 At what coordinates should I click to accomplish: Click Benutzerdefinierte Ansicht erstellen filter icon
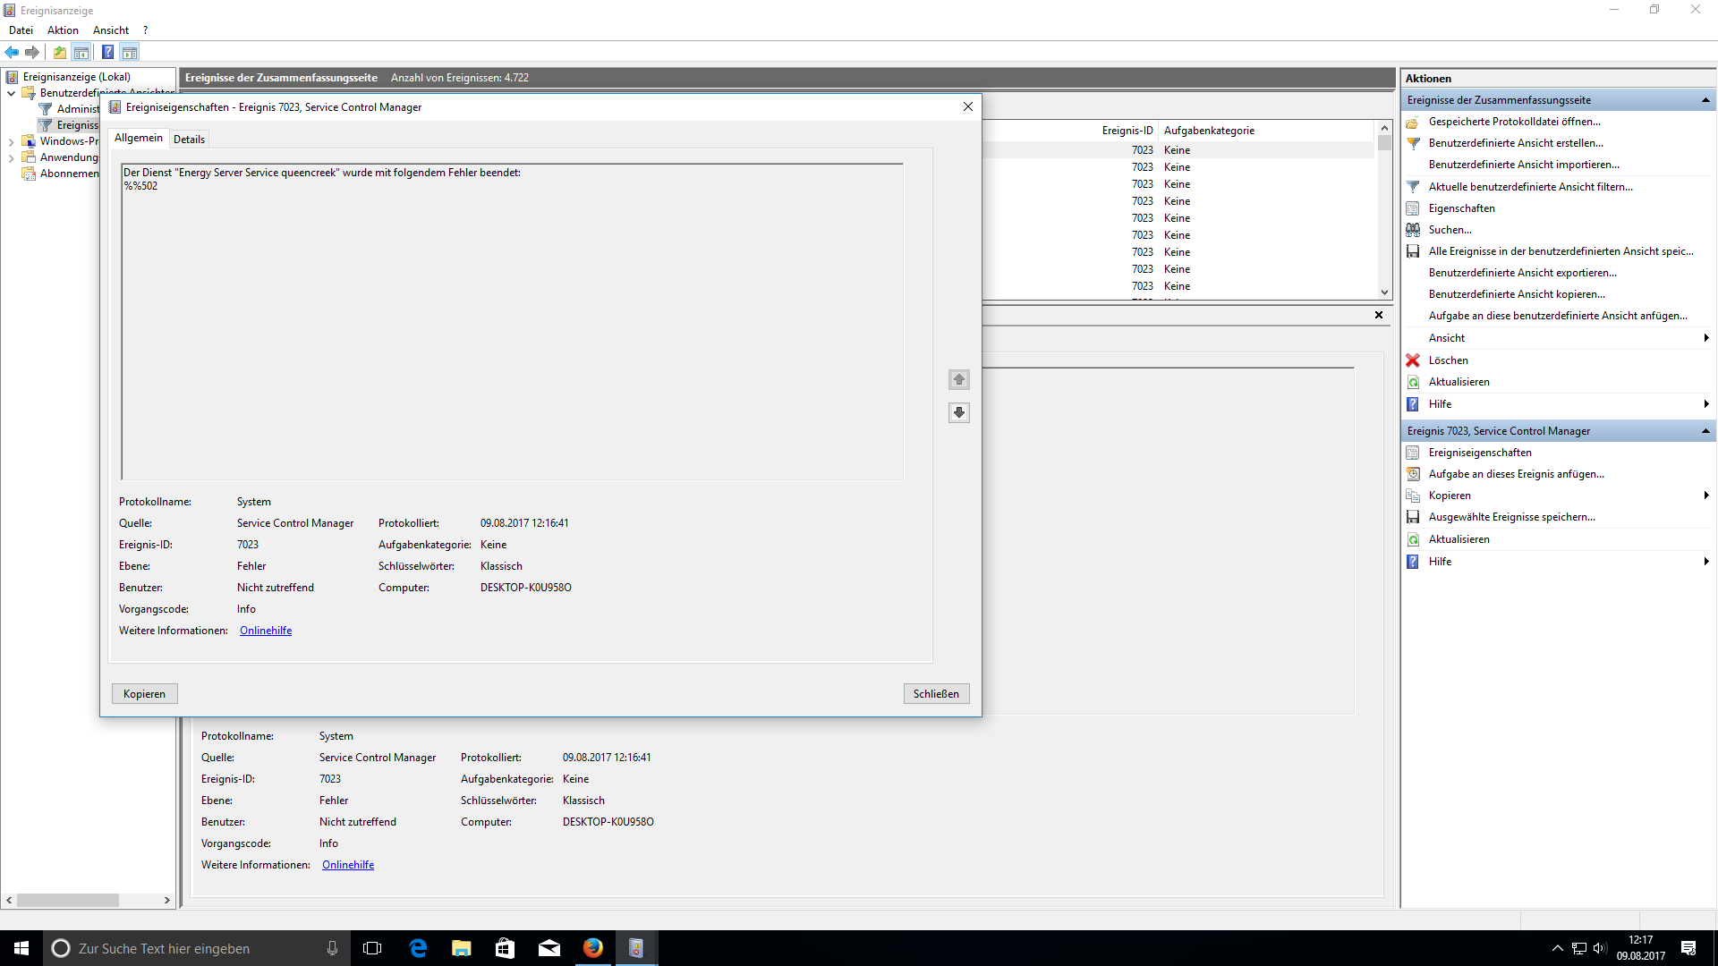click(x=1413, y=143)
